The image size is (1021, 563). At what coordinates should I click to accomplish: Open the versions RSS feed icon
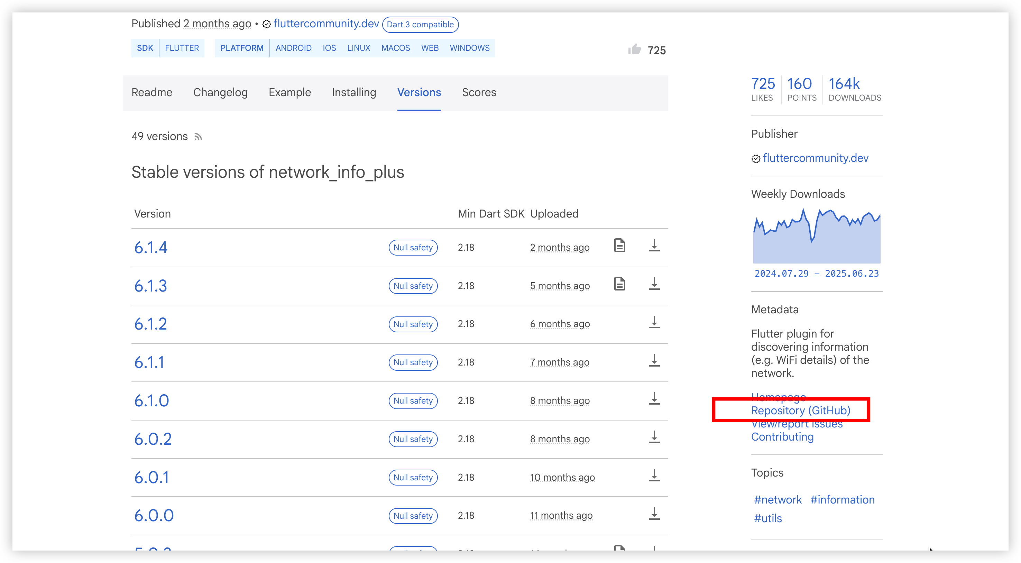198,137
